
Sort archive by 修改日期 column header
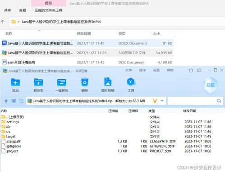pyautogui.click(x=189, y=111)
